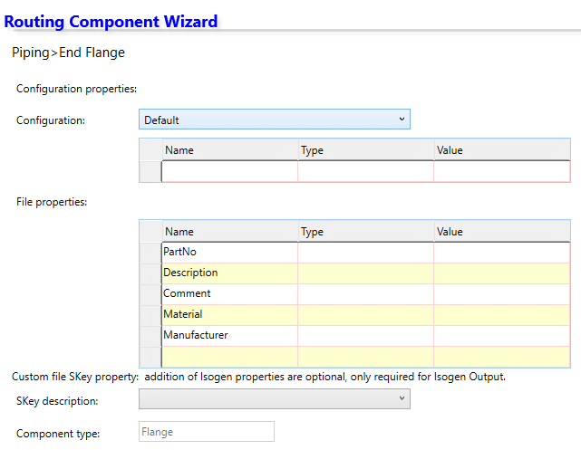This screenshot has height=450, width=581.
Task: Click the Value cell for Comment
Action: point(502,294)
